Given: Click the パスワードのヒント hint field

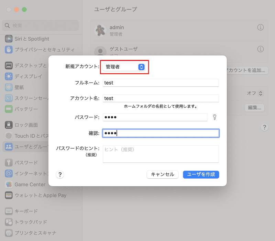Looking at the screenshot, I should [161, 154].
